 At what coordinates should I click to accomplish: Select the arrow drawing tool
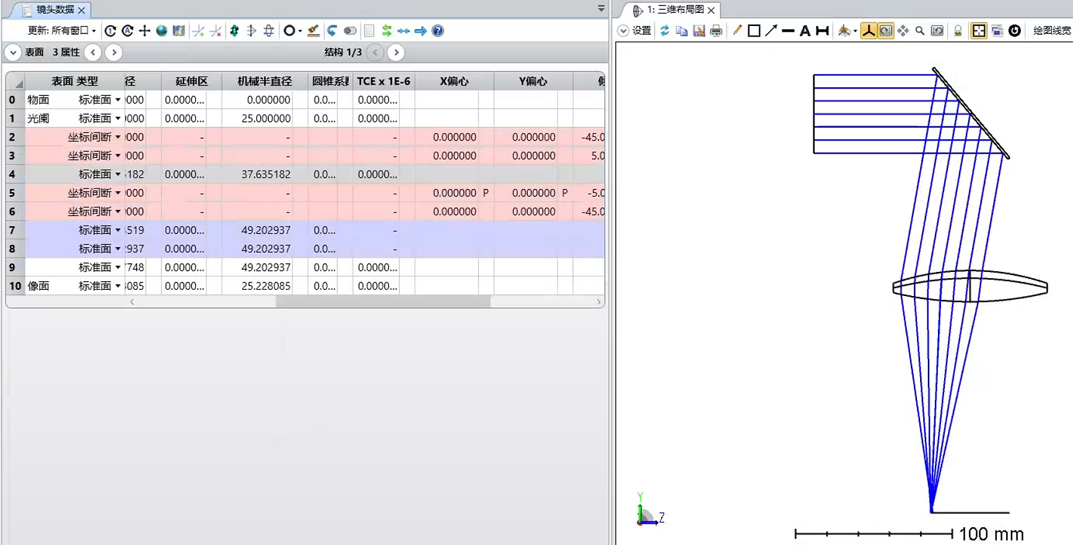pos(771,31)
